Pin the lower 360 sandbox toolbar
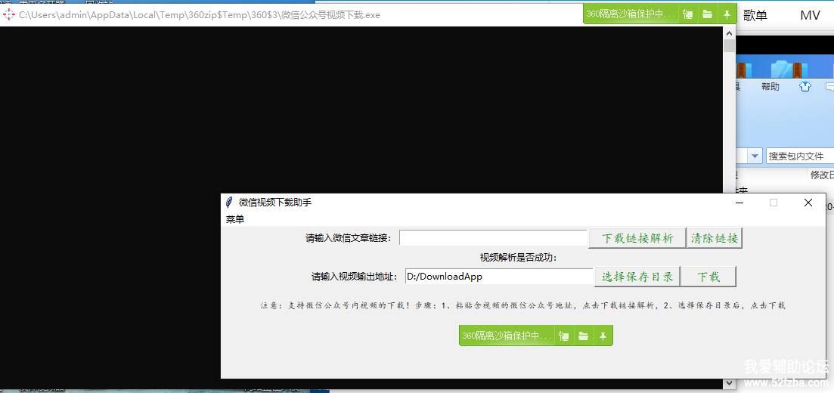Screen dimensions: 834x393 [x=603, y=336]
